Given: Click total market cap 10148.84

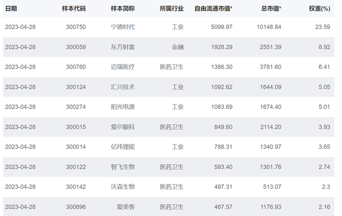Looking at the screenshot, I should (269, 27).
